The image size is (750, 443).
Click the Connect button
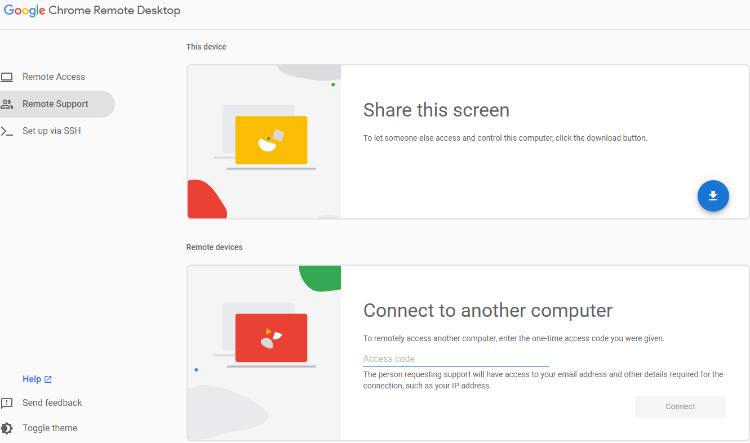pos(681,406)
